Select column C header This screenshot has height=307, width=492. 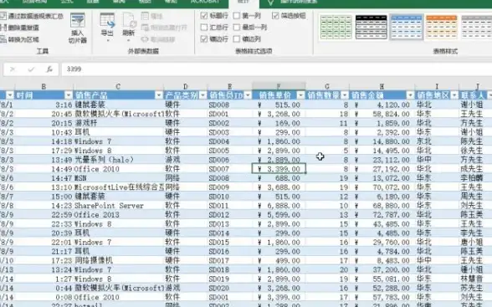tap(118, 86)
